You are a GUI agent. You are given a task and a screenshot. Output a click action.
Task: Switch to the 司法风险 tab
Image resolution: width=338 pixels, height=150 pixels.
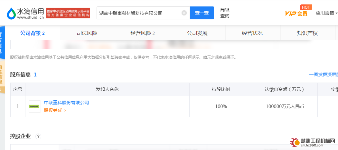click(87, 33)
